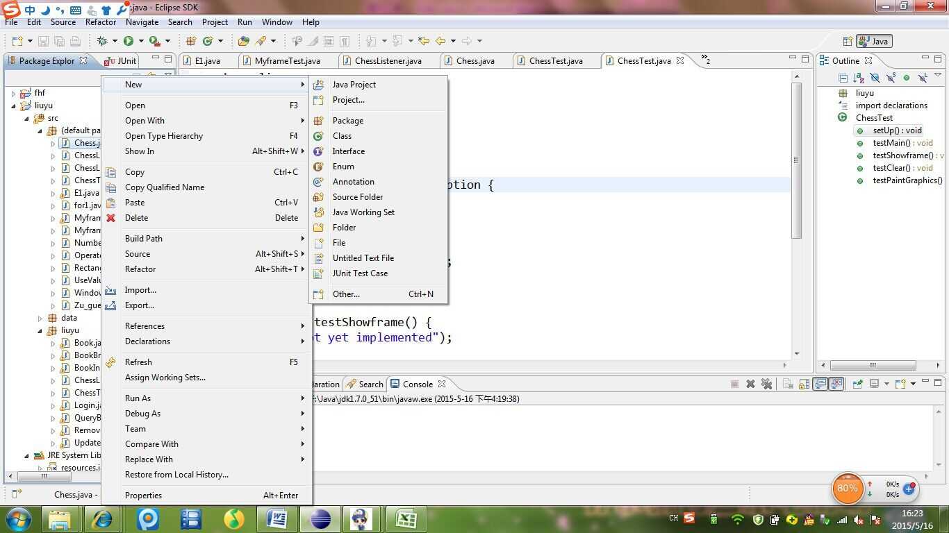Open the Debug button dropdown arrow
This screenshot has width=949, height=533.
click(x=115, y=41)
